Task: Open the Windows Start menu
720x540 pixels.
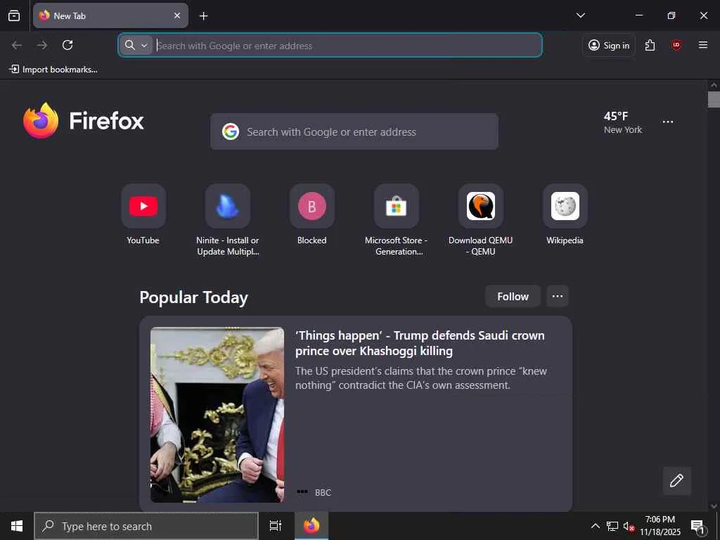Action: coord(17,526)
